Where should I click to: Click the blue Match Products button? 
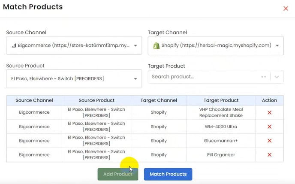(x=168, y=174)
